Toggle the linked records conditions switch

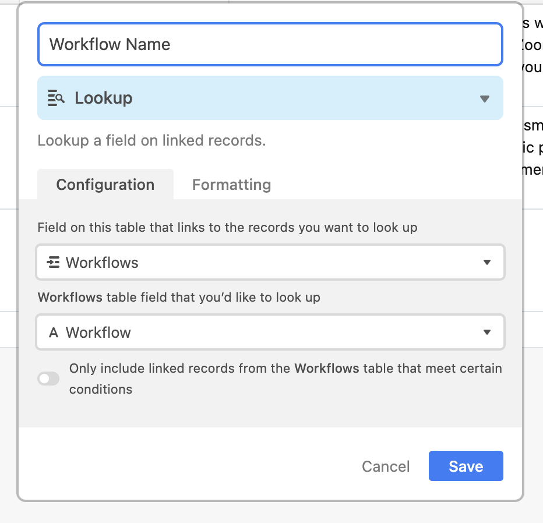[x=48, y=379]
